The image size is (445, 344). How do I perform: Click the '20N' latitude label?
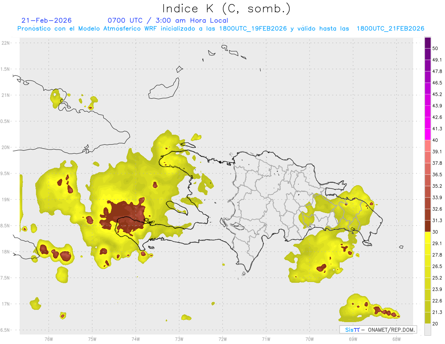point(6,147)
